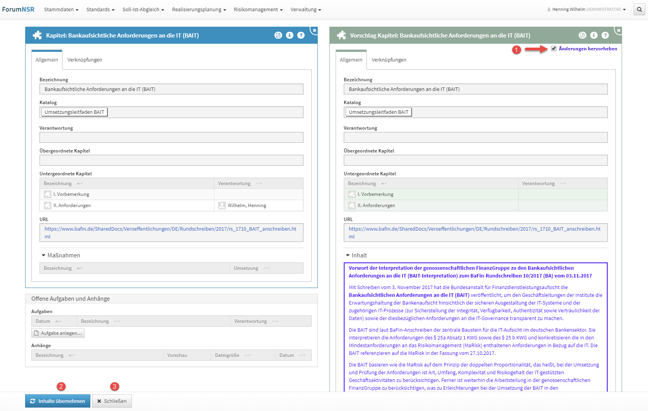
Task: Close the Vorschlag Kapitel panel via corner X
Action: pos(619,30)
